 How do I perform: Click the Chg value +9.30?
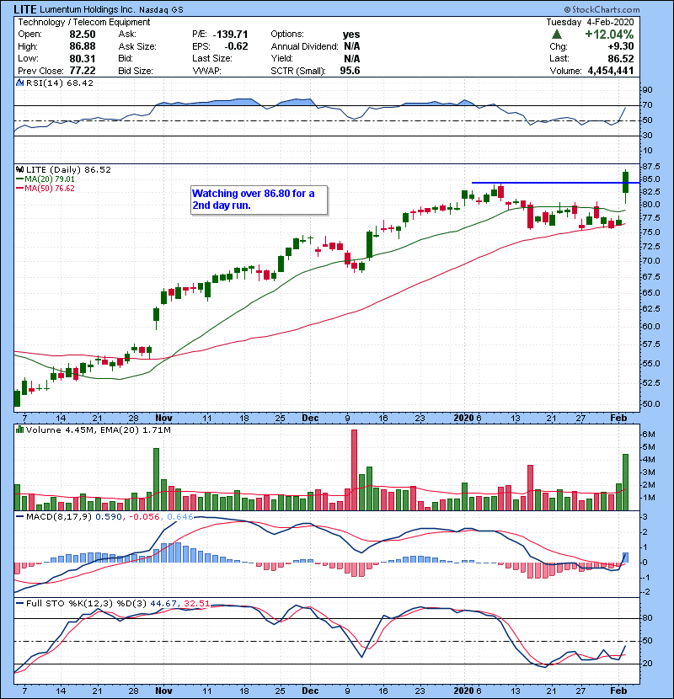tap(620, 46)
